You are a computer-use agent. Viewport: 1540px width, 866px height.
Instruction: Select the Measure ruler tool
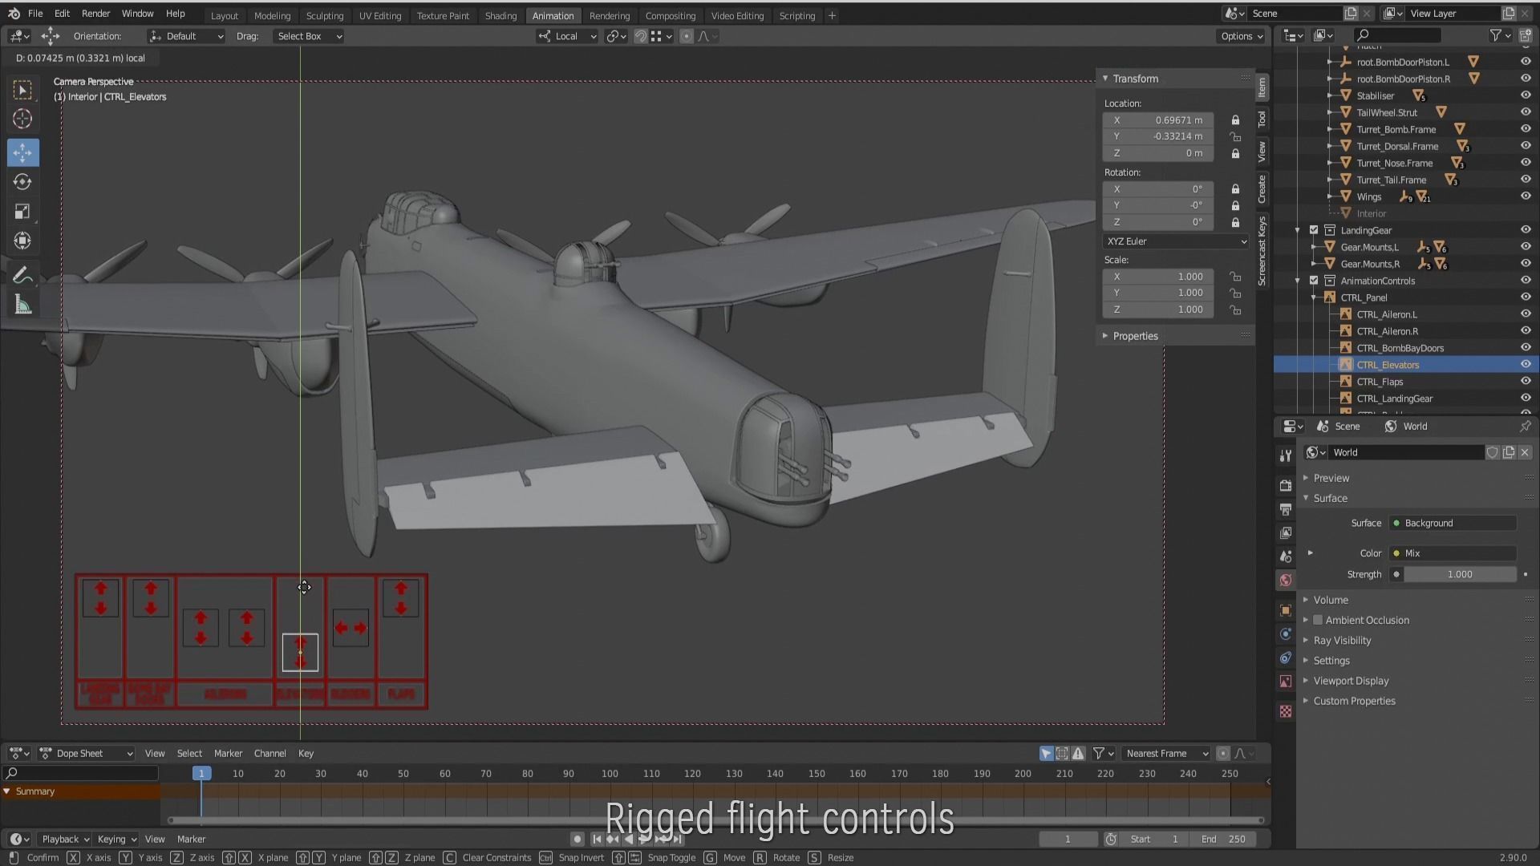pyautogui.click(x=22, y=305)
